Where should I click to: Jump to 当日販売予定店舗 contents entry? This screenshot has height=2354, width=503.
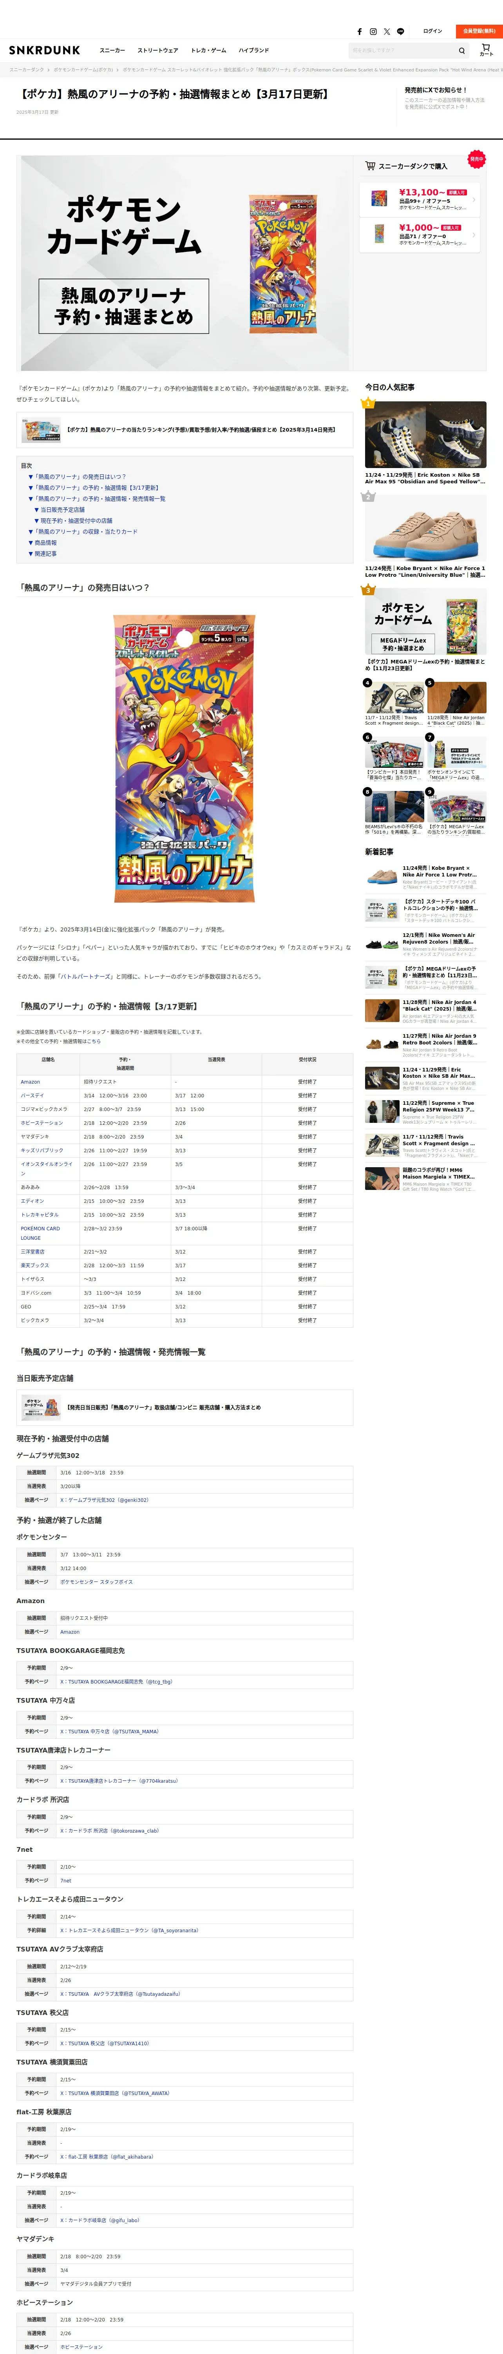point(59,510)
